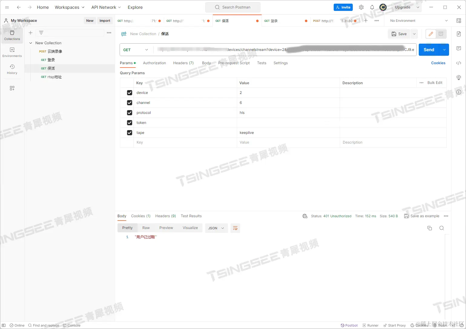Toggle response word wrap icon

[235, 228]
